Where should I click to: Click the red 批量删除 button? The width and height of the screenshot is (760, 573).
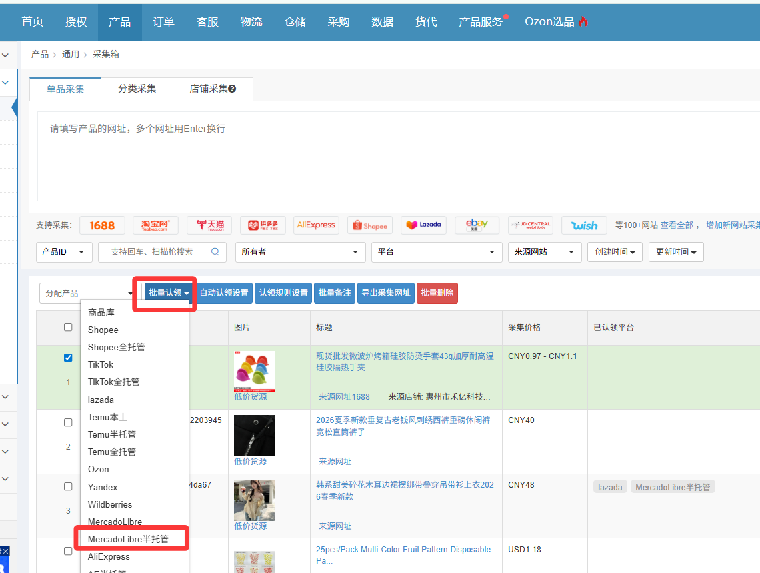click(x=437, y=293)
